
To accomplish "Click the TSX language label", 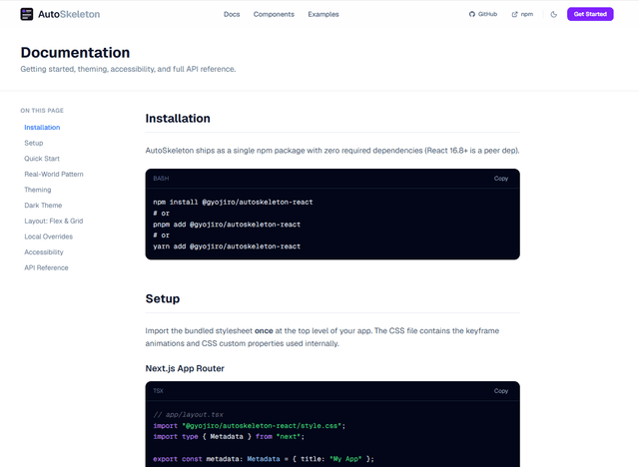I will pyautogui.click(x=158, y=391).
